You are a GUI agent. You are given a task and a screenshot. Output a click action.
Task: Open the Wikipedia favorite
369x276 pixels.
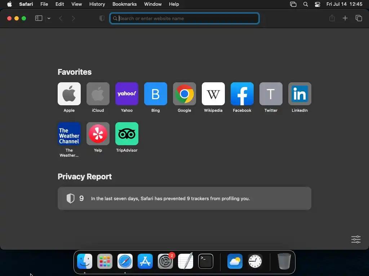[213, 94]
